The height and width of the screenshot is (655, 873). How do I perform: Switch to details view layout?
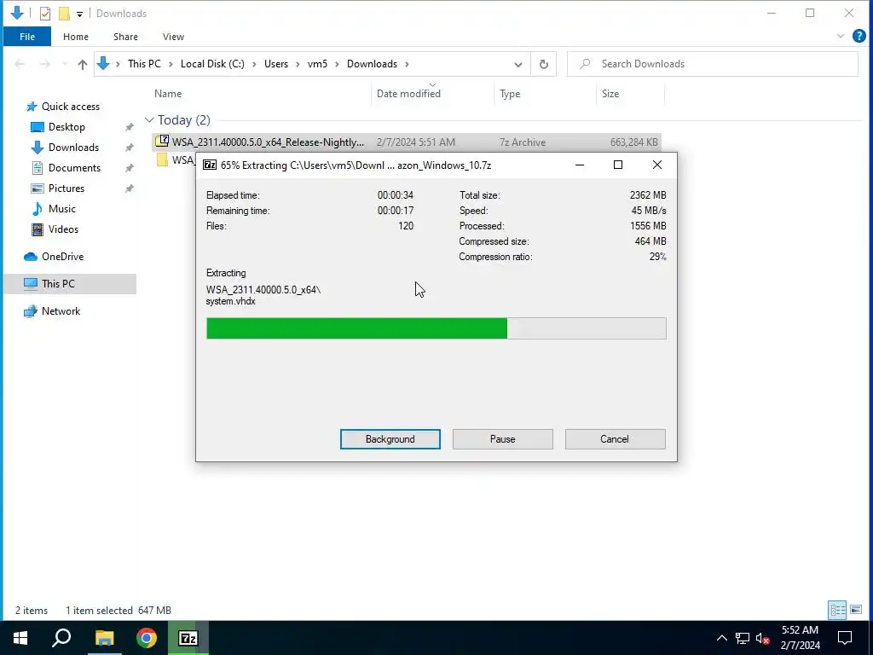[837, 610]
